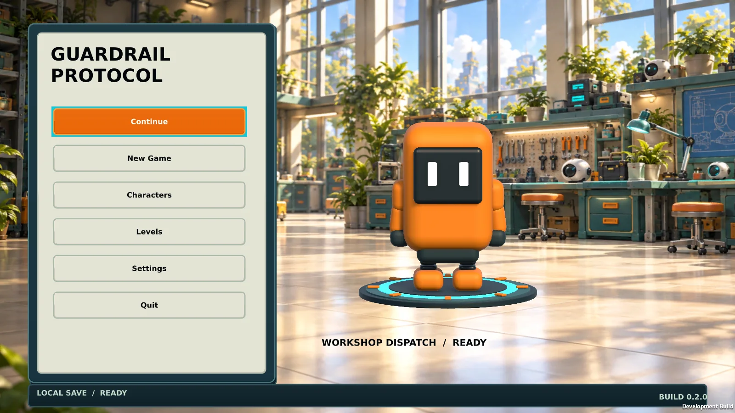This screenshot has width=735, height=413.
Task: Quit the game
Action: (149, 305)
